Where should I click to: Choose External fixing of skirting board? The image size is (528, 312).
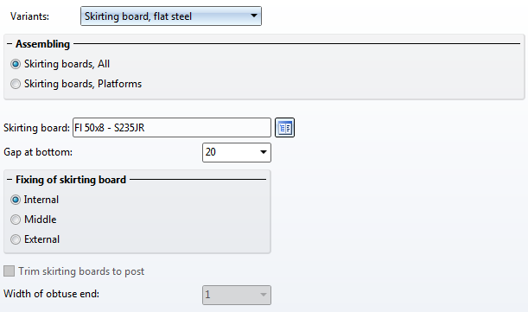pos(16,239)
